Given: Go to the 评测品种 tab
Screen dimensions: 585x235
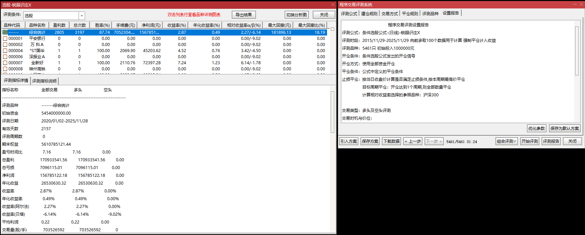Looking at the screenshot, I should pos(430,14).
